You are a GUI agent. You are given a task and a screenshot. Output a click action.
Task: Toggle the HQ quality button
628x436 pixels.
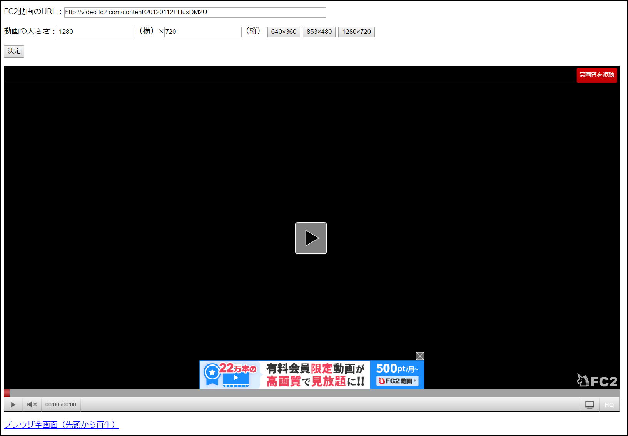tap(609, 405)
